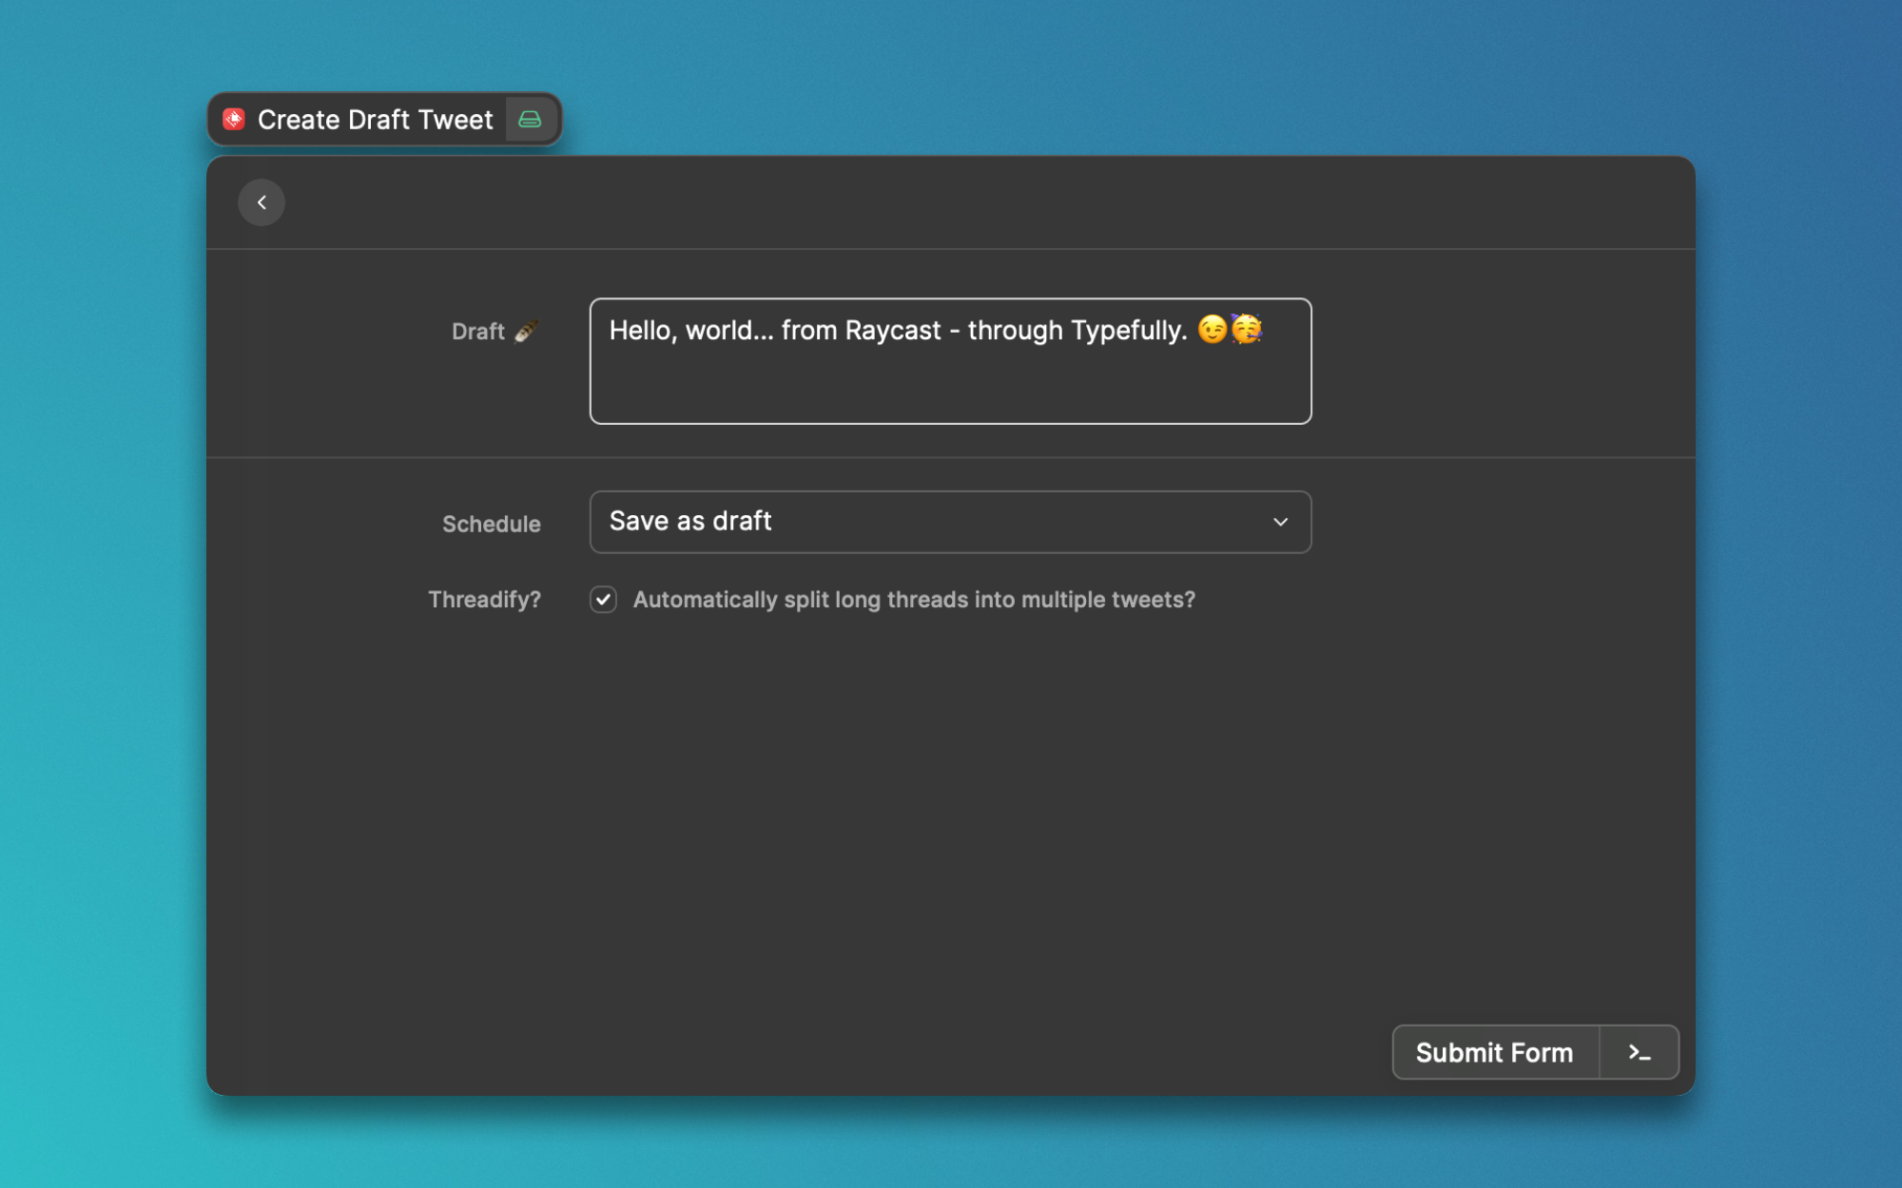1902x1188 pixels.
Task: Click the checkmark inside Threadify checkbox
Action: click(x=603, y=600)
